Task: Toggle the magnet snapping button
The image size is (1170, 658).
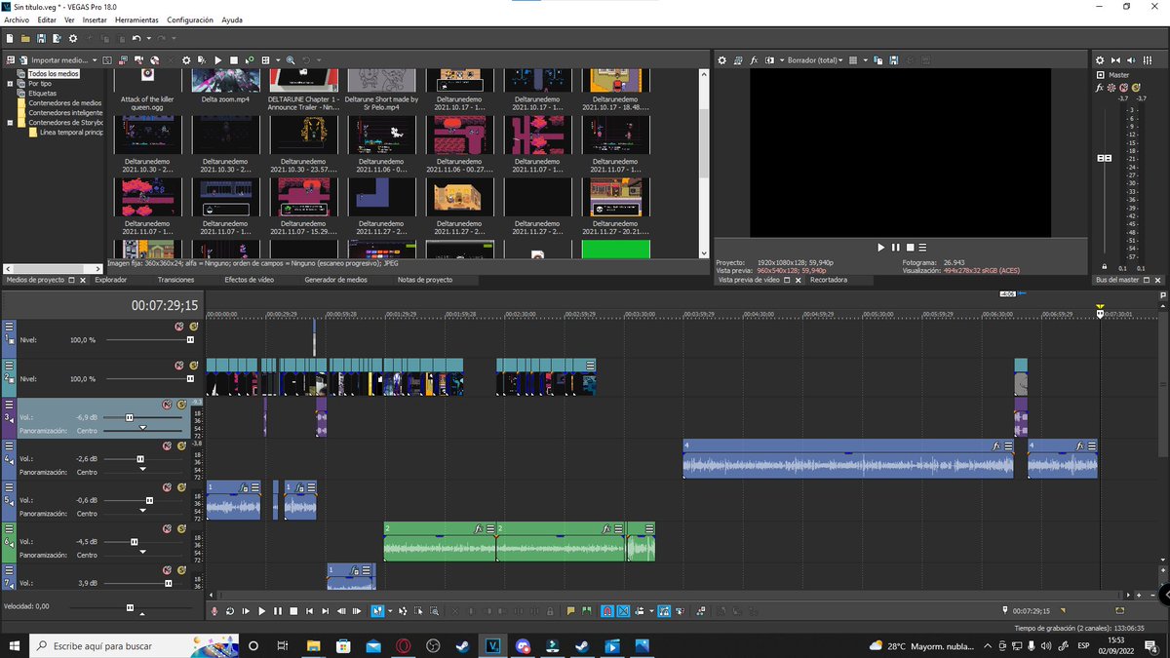Action: (x=605, y=611)
